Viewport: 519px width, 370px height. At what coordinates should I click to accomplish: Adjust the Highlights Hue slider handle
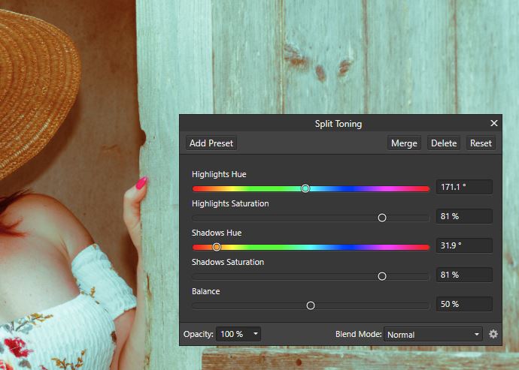click(x=305, y=188)
